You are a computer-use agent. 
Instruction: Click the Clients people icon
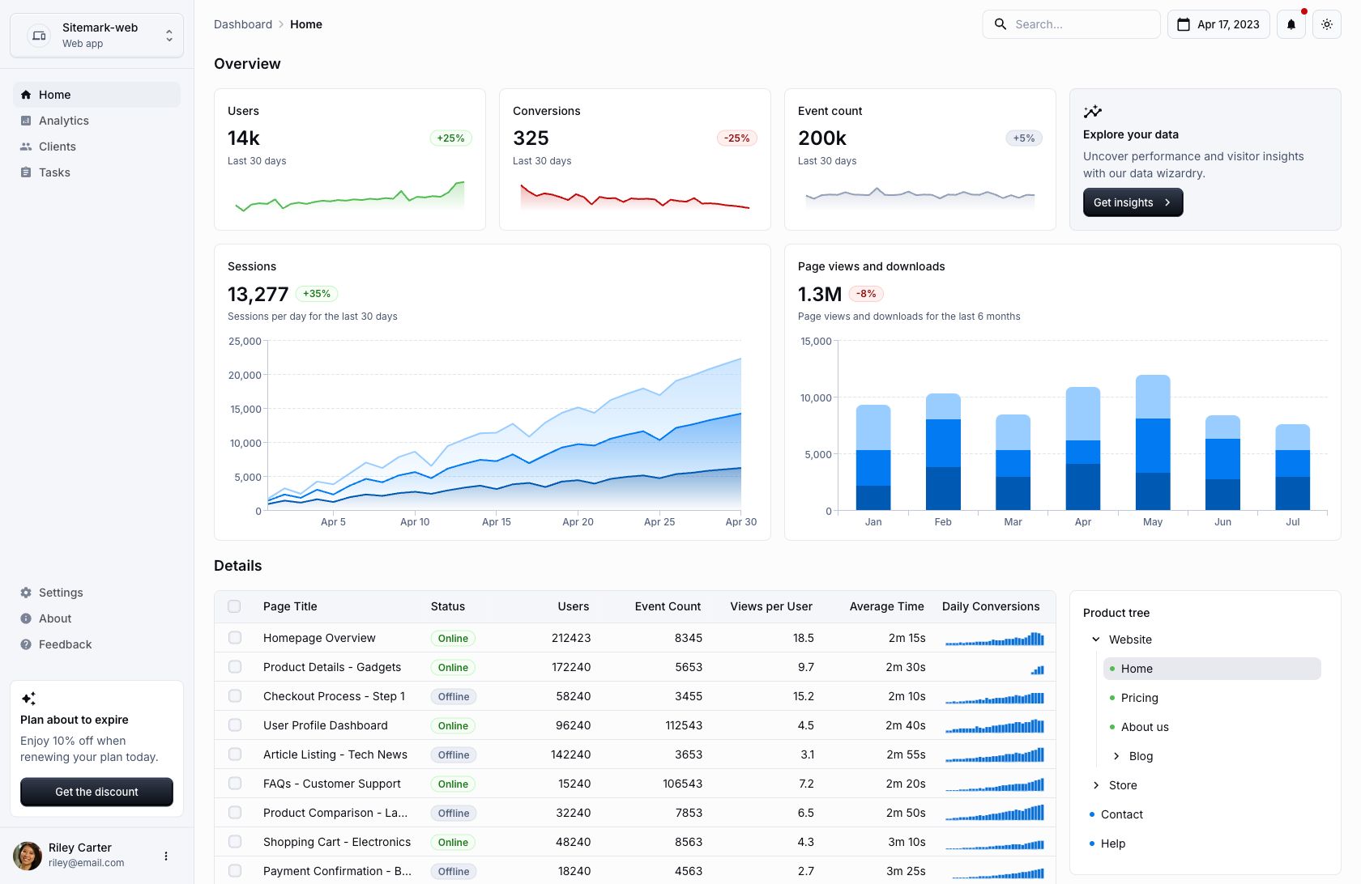pos(26,147)
